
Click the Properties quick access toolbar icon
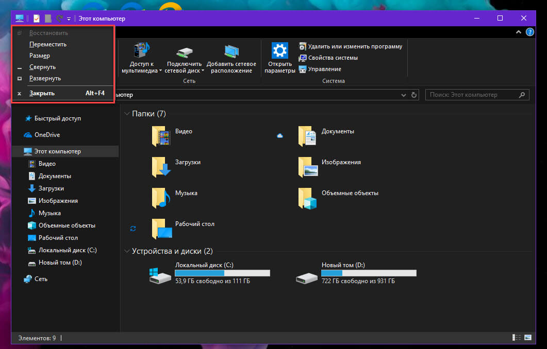click(36, 19)
